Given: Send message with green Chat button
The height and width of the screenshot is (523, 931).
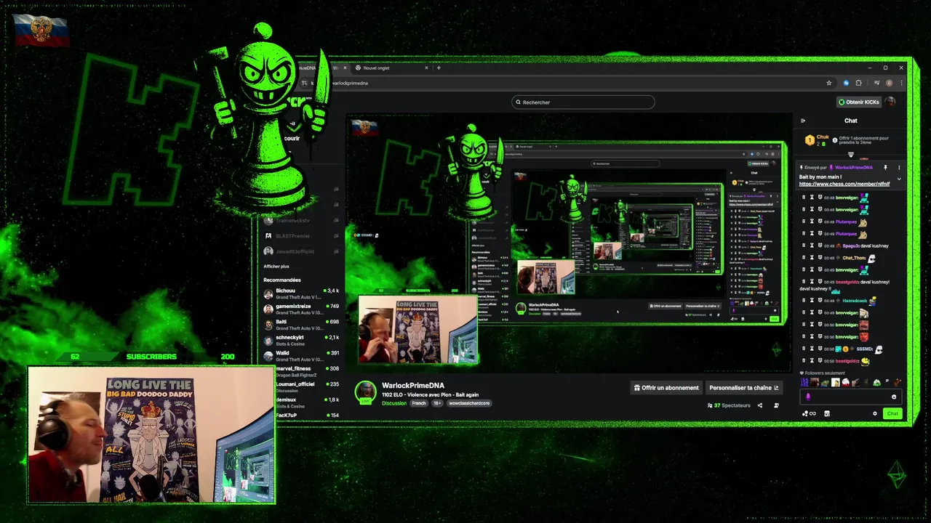Looking at the screenshot, I should click(892, 413).
